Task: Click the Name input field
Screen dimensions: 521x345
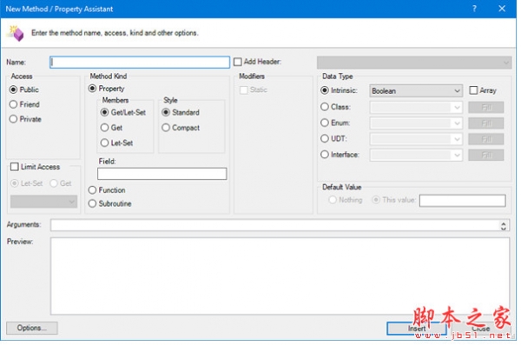Action: (140, 63)
